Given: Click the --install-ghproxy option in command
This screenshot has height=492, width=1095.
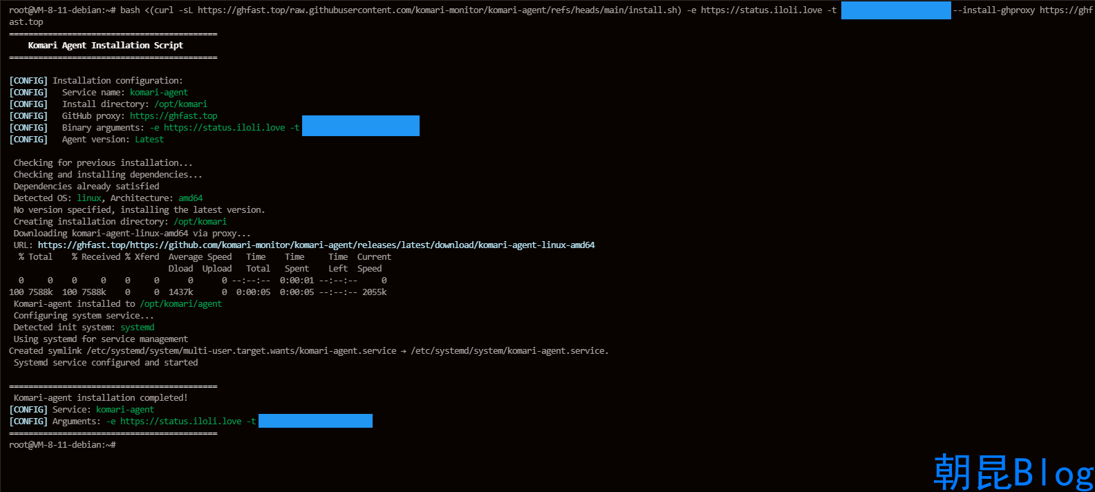Looking at the screenshot, I should (x=993, y=10).
